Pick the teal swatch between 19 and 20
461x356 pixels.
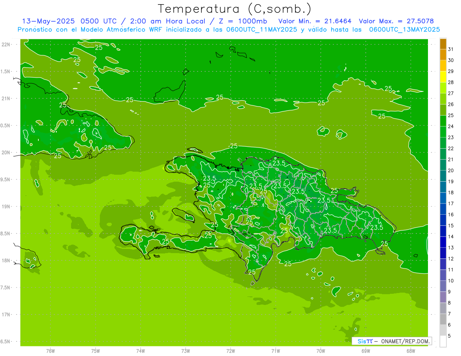pyautogui.click(x=443, y=176)
